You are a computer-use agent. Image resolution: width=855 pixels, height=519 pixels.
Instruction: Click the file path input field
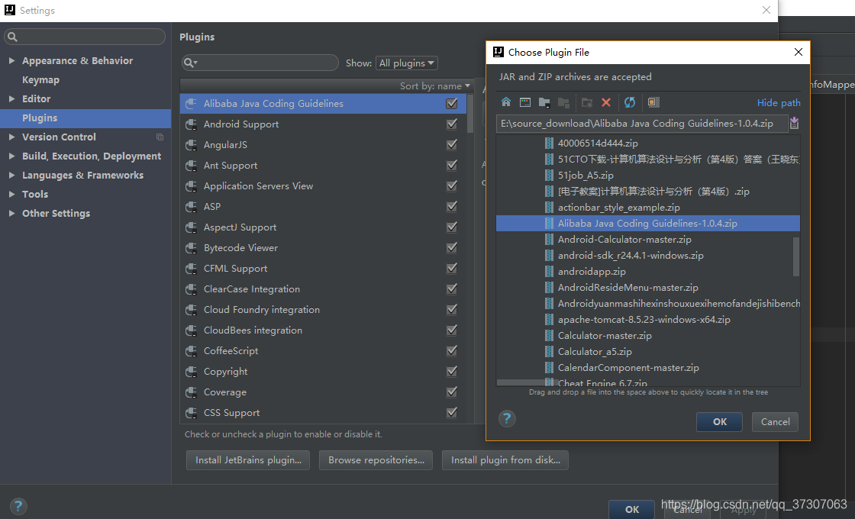[x=642, y=124]
